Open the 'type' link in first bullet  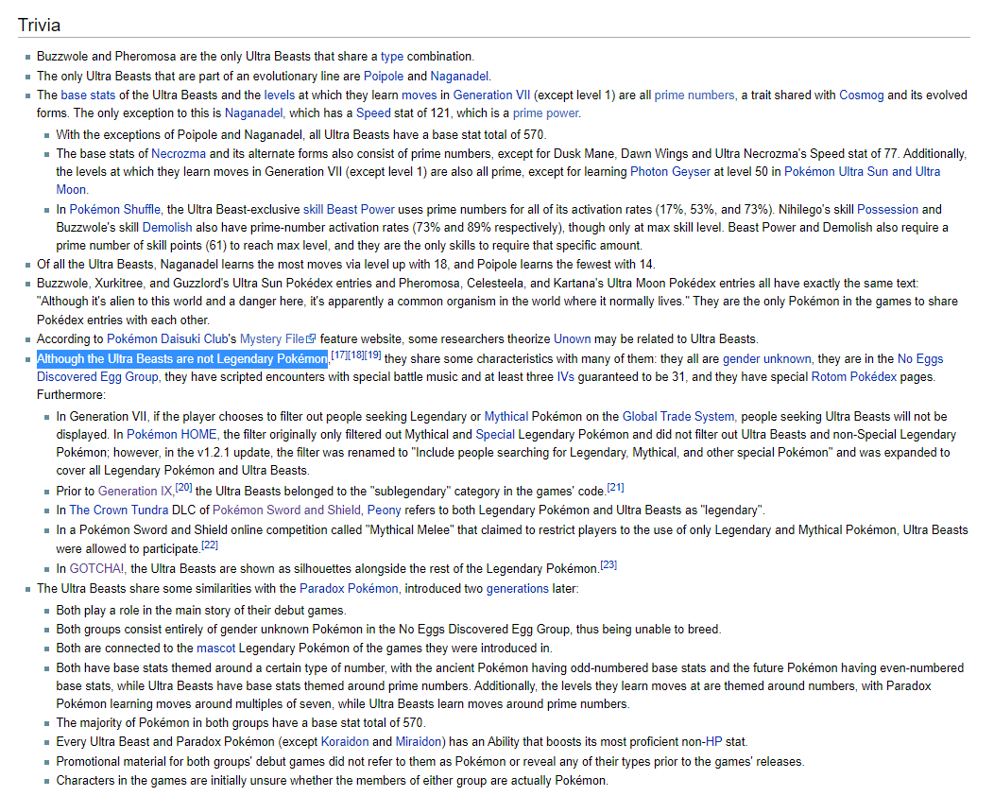[392, 57]
